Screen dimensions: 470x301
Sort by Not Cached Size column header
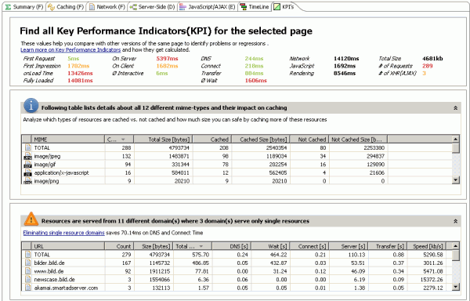[x=358, y=140]
